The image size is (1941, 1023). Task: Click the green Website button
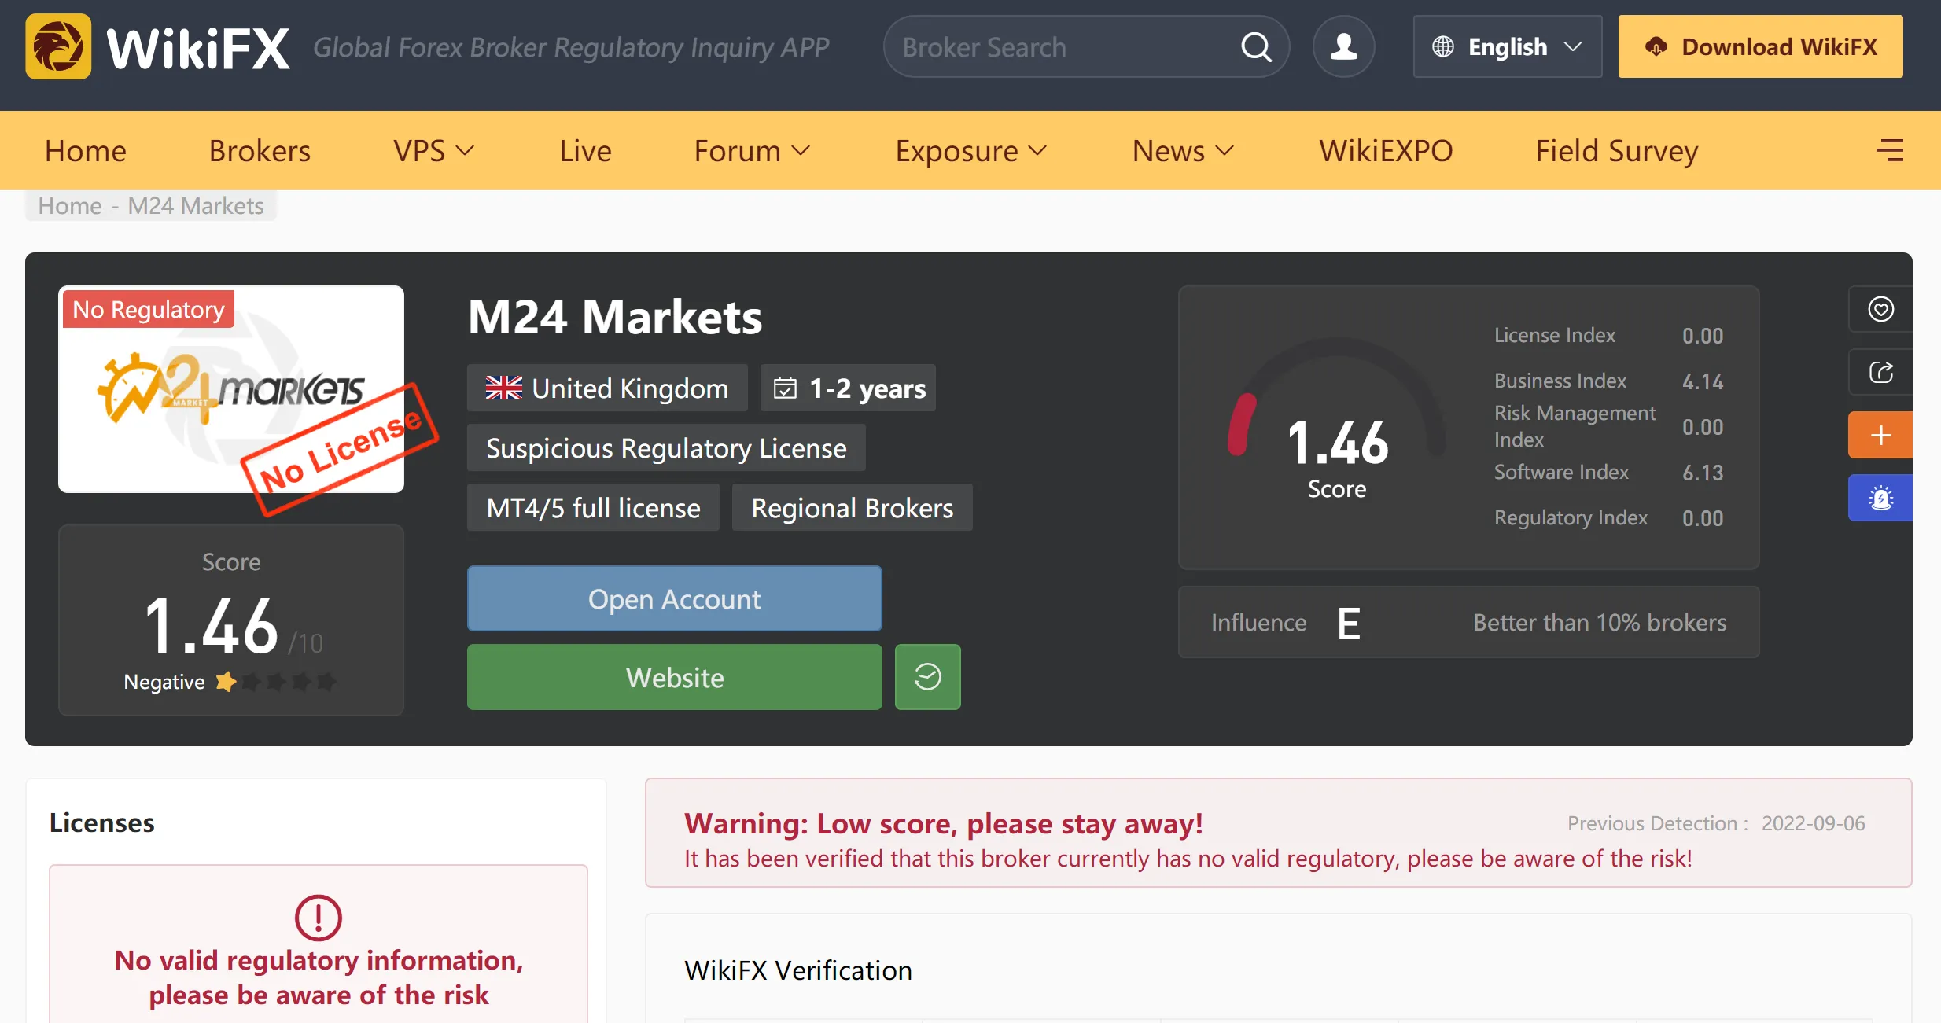click(674, 677)
